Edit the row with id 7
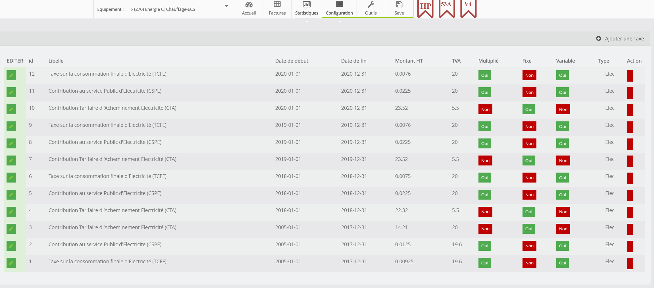664x290 pixels. click(11, 161)
